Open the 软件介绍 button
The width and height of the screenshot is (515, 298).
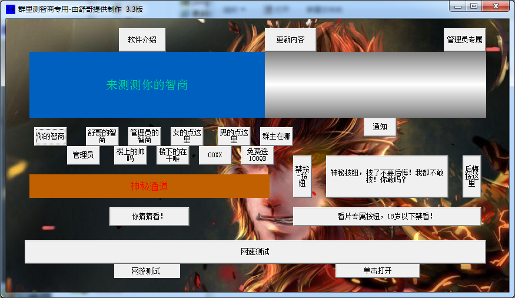pos(142,40)
